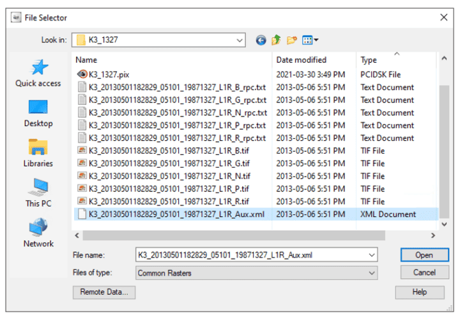The image size is (460, 318).
Task: Expand the Look in folder dropdown
Action: coord(240,40)
